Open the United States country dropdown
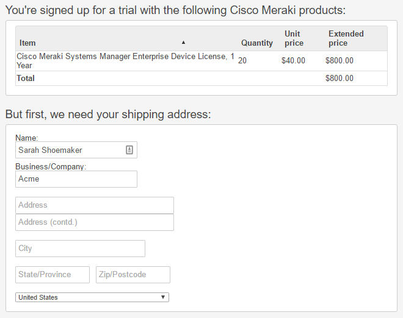The image size is (403, 318). 92,297
